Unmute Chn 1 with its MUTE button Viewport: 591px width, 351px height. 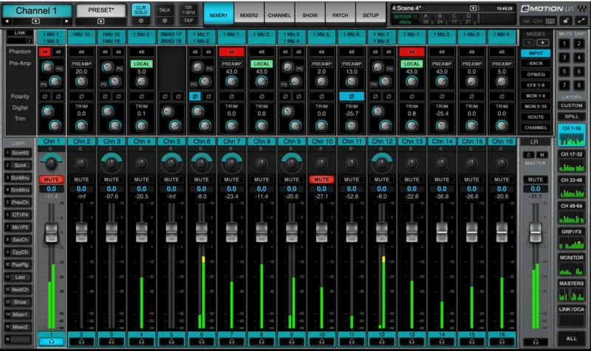[x=52, y=180]
